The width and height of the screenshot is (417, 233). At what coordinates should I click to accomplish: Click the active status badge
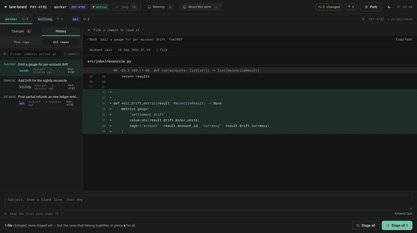pyautogui.click(x=100, y=7)
